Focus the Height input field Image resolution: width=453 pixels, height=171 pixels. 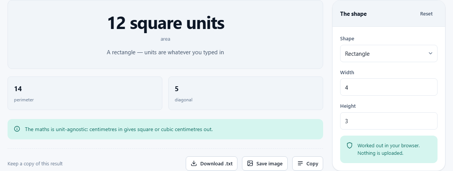(x=388, y=121)
